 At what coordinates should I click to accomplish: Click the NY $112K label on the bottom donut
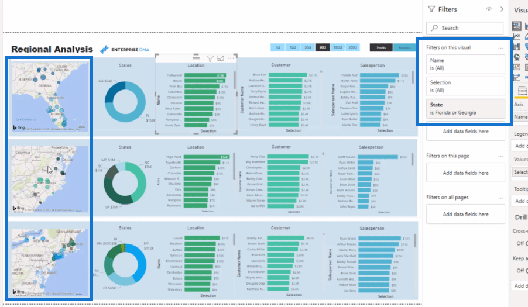(x=149, y=246)
